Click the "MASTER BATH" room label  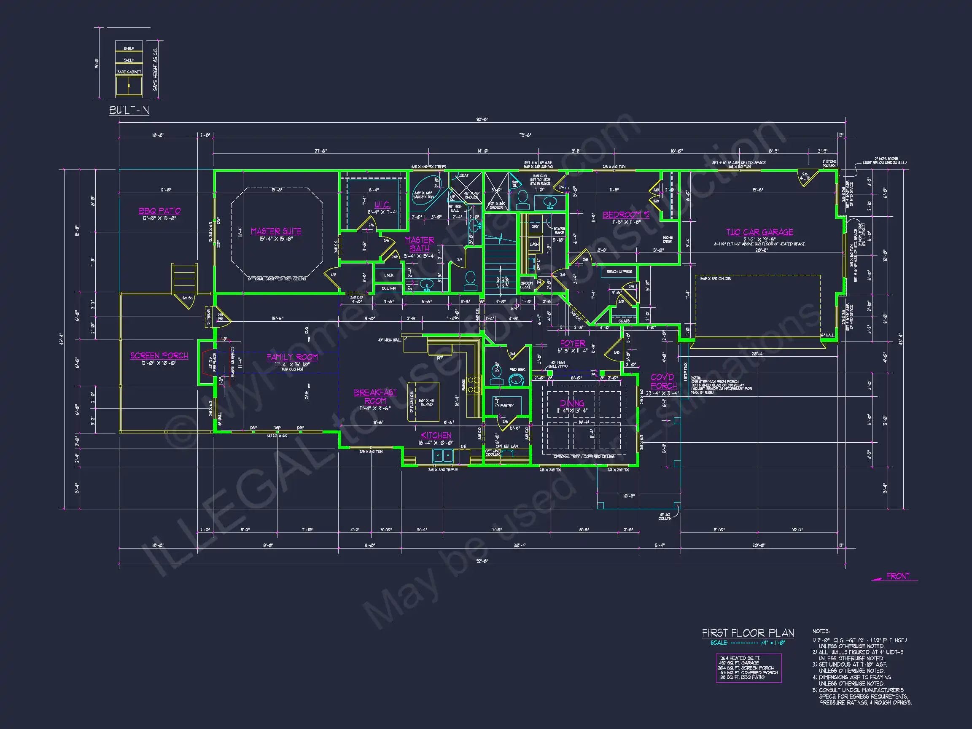pyautogui.click(x=419, y=244)
